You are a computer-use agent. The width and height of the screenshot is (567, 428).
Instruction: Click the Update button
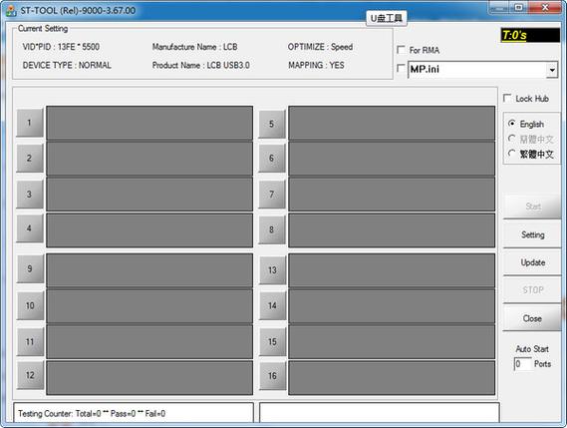click(x=532, y=262)
